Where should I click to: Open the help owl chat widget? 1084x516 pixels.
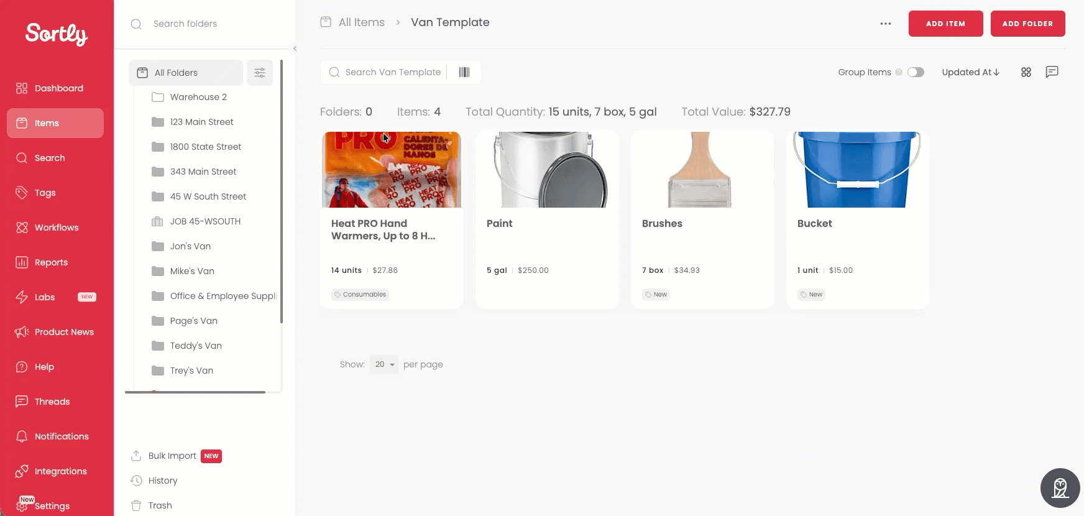pos(1060,488)
